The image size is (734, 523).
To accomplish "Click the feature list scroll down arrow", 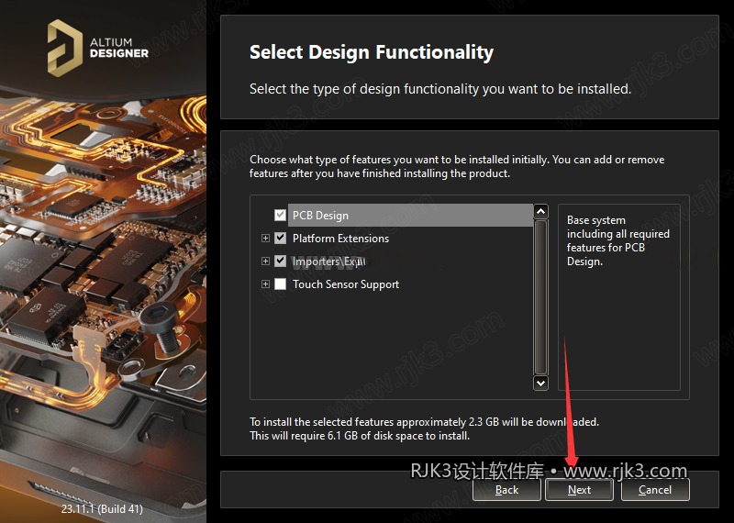I will click(x=540, y=383).
